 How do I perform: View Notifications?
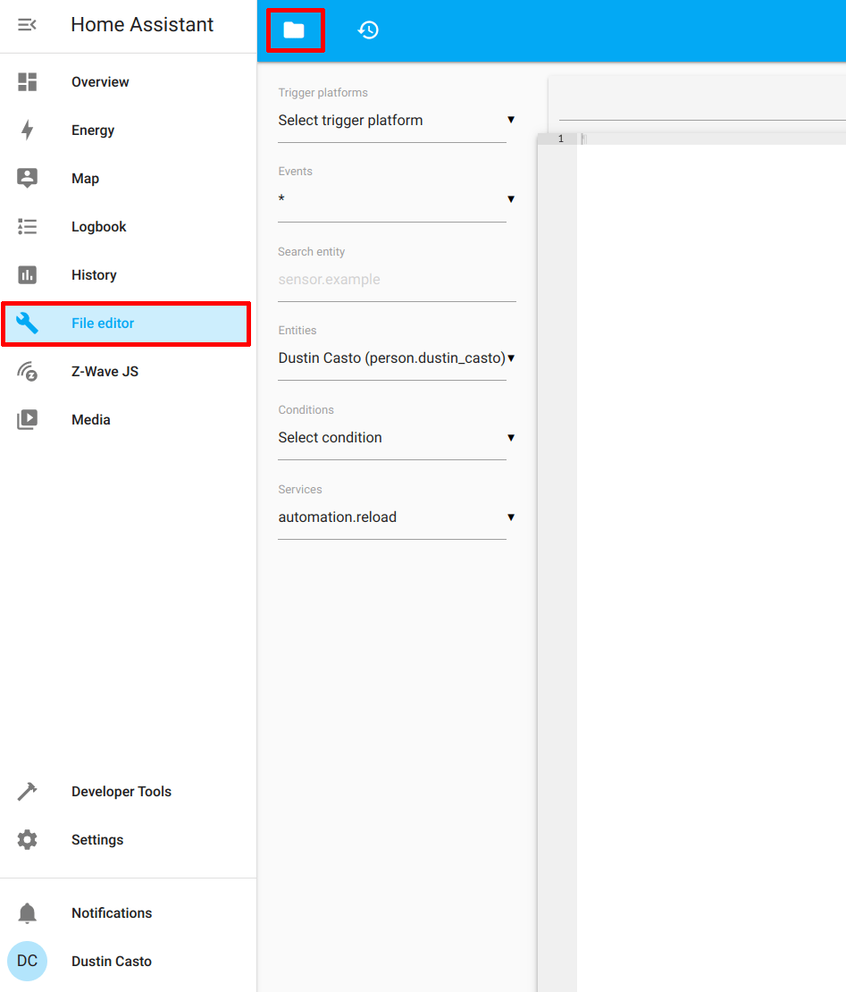27,912
